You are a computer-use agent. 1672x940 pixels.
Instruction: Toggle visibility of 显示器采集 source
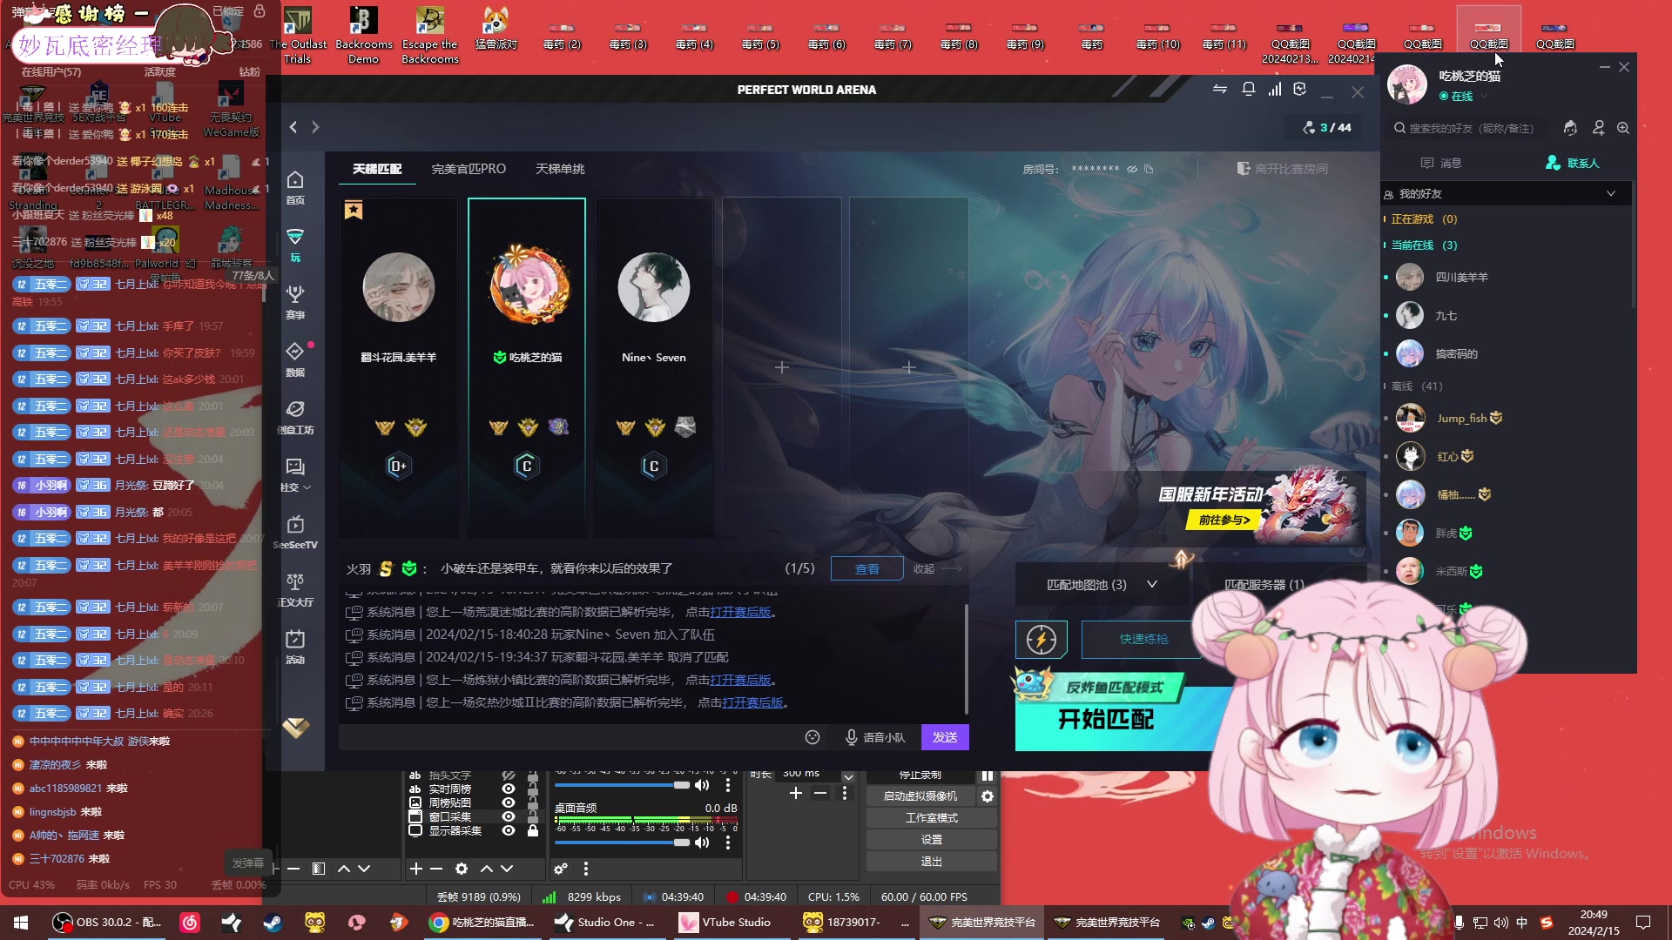click(509, 830)
